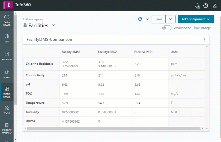Viewport: 221px width, 142px height.
Task: Open the Save split-button dropdown arrow
Action: [170, 19]
